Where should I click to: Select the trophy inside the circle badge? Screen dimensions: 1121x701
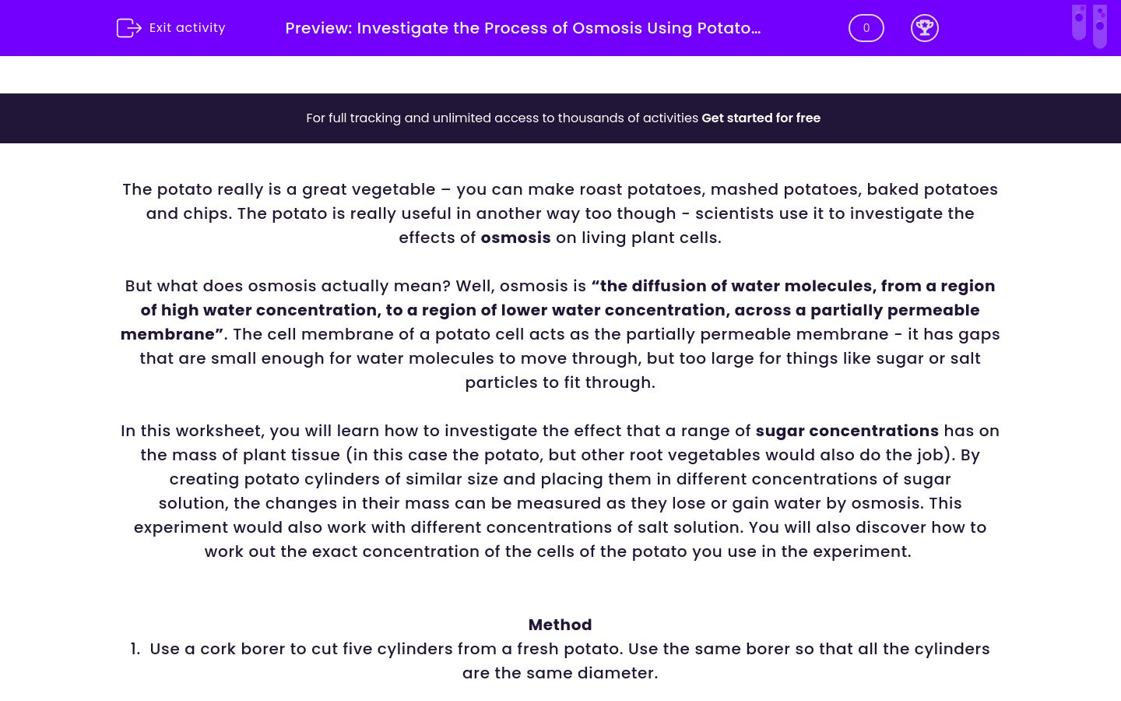click(925, 28)
